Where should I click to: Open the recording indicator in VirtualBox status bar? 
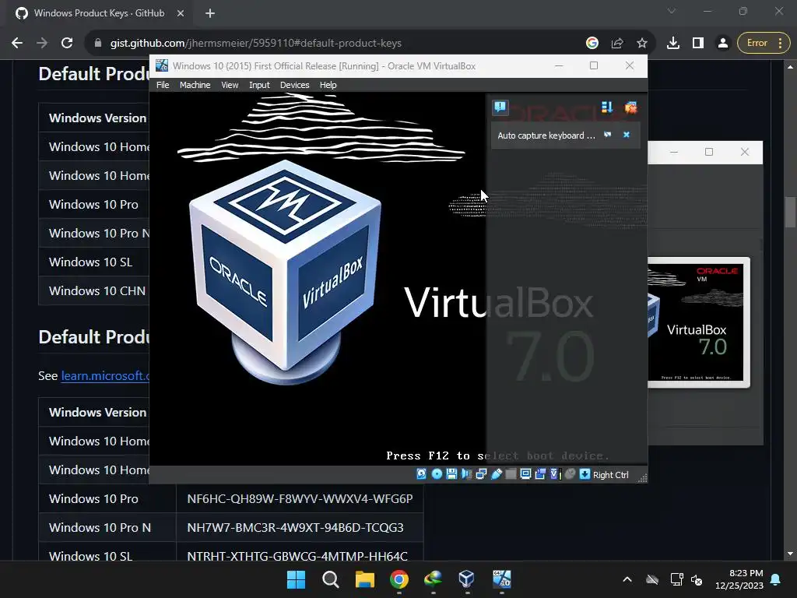click(540, 474)
